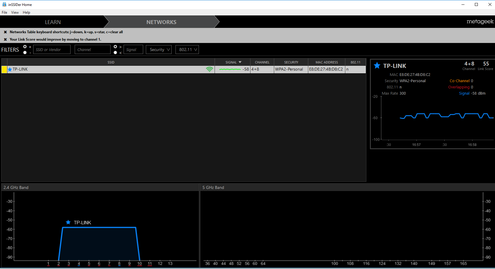495x269 pixels.
Task: Select the TP-LINK SSID text in the table
Action: 20,69
